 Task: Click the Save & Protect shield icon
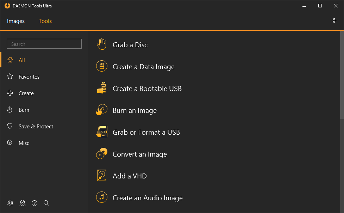click(x=10, y=126)
